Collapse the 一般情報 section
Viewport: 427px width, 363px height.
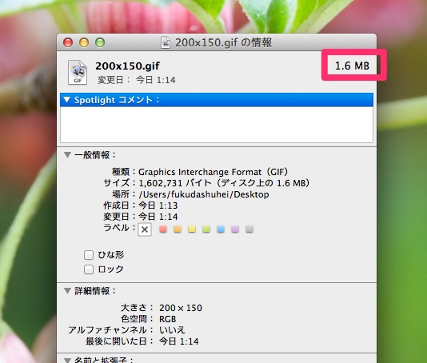click(67, 155)
